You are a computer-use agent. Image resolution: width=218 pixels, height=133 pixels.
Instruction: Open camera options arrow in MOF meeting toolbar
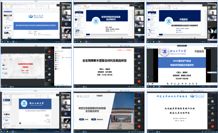pyautogui.click(x=154, y=84)
